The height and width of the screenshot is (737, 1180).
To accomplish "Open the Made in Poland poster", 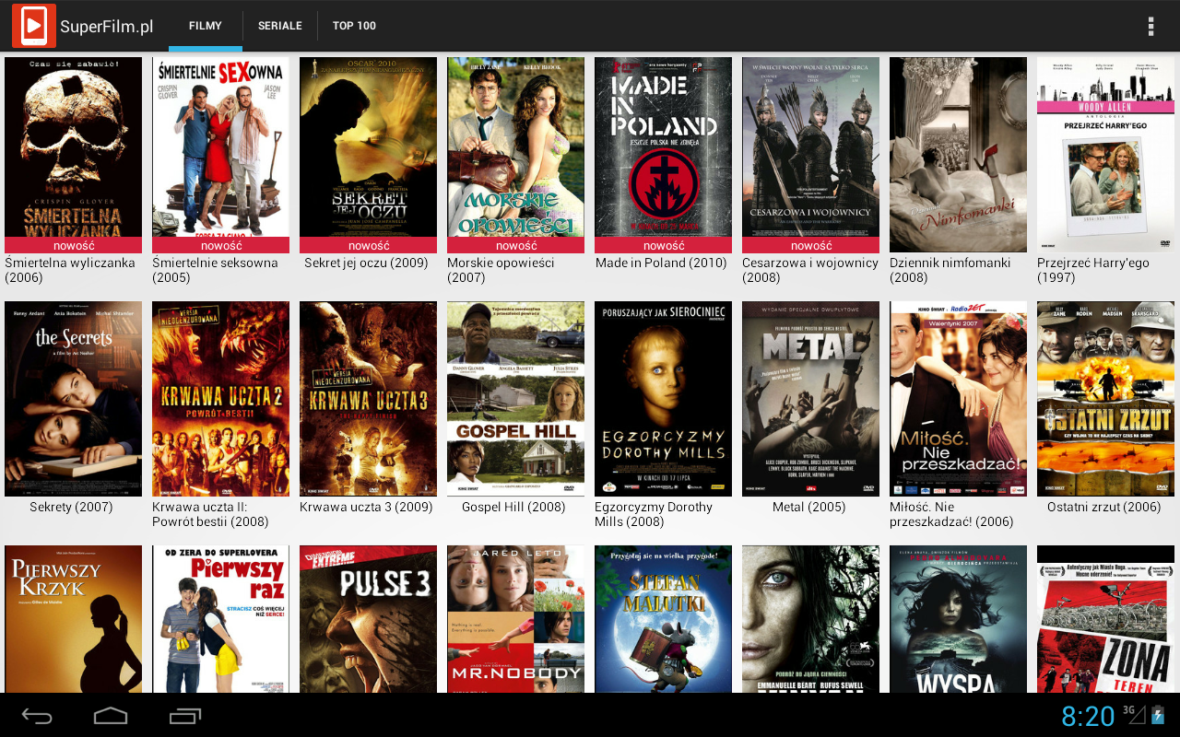I will click(664, 155).
